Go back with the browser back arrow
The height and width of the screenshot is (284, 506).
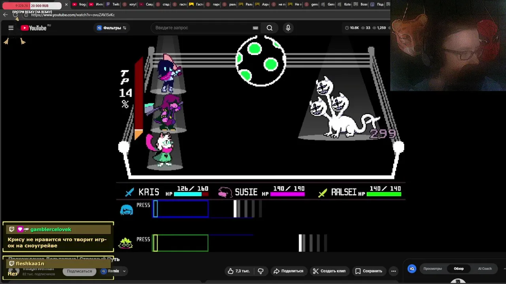(5, 15)
